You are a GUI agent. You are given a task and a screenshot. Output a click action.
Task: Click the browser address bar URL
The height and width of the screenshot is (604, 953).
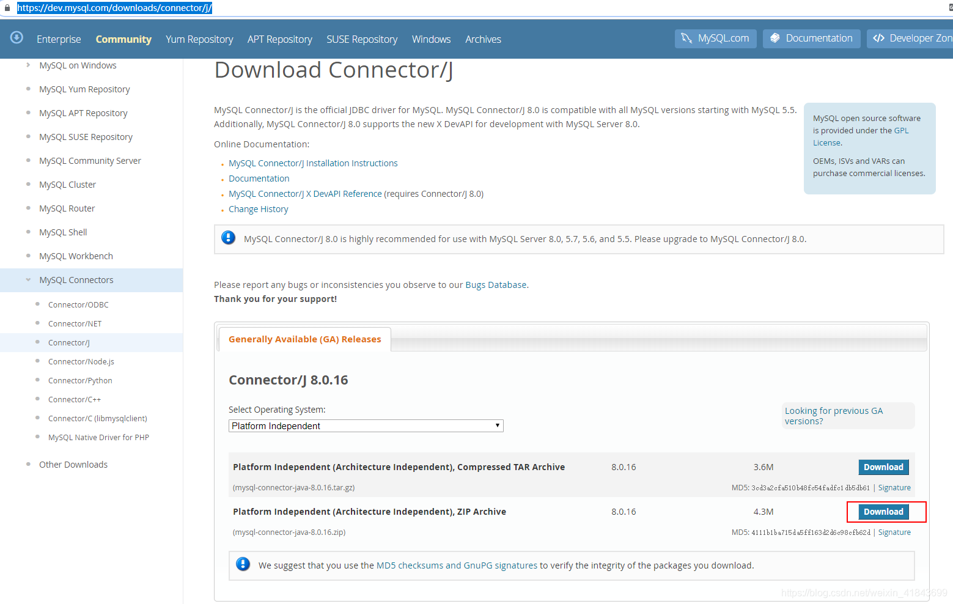coord(114,8)
